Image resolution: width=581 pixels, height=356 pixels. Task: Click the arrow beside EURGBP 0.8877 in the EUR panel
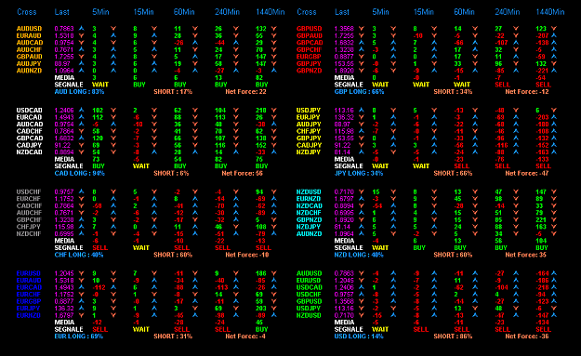81,301
